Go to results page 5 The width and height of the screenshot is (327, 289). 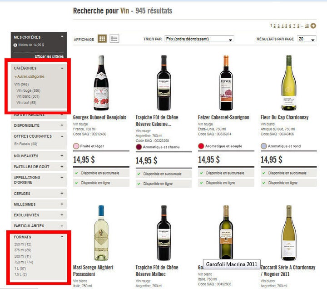click(286, 25)
